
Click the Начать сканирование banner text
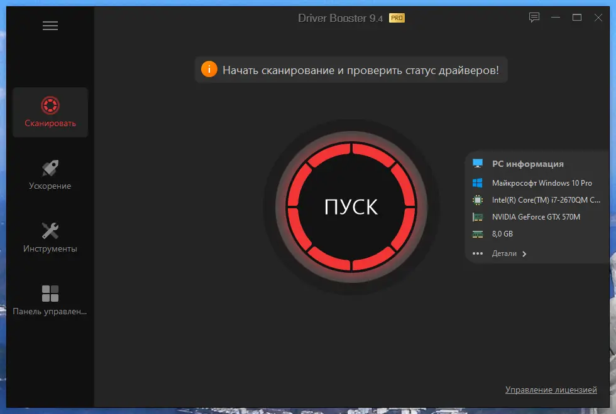(x=361, y=70)
